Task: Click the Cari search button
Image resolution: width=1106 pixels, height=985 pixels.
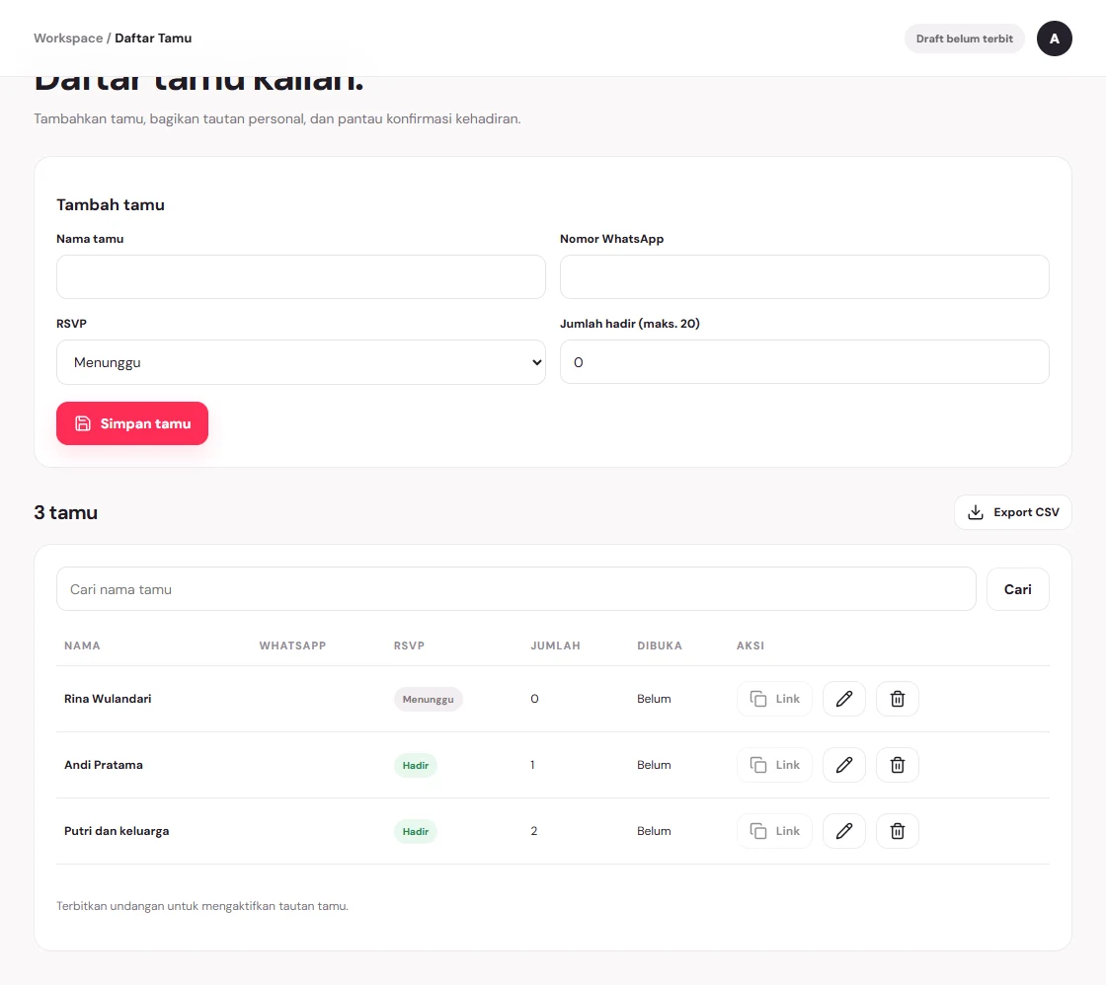Action: [x=1018, y=589]
